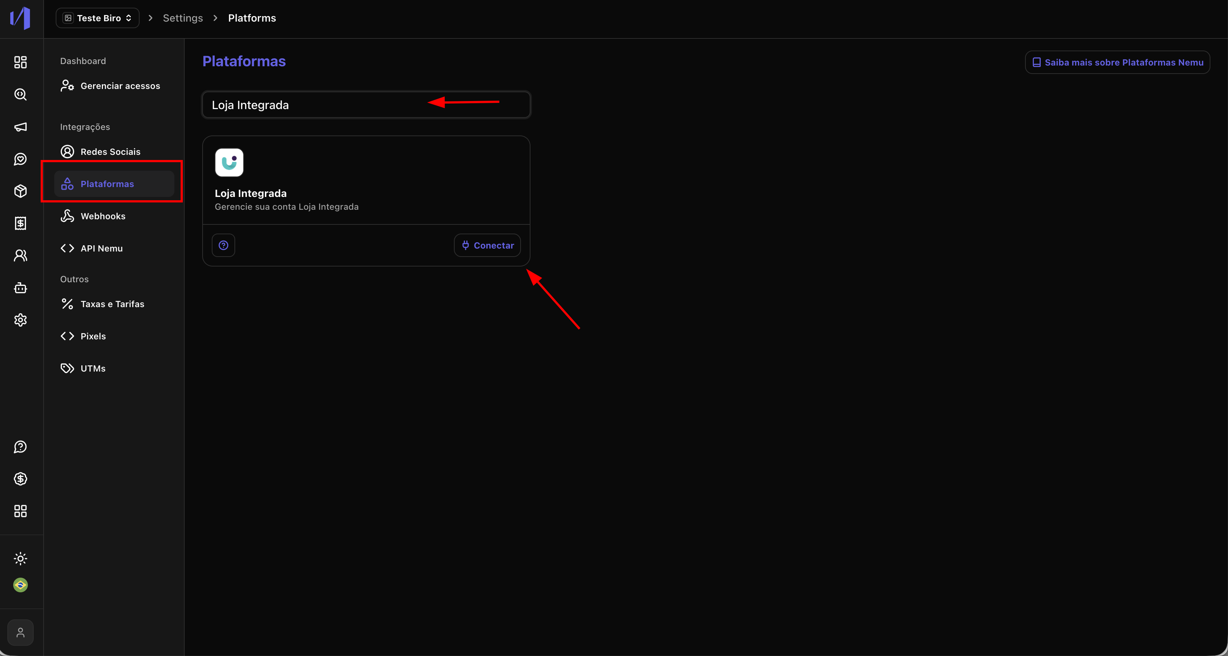The image size is (1228, 656).
Task: Open Taxas e Tarifas menu item
Action: (x=112, y=304)
